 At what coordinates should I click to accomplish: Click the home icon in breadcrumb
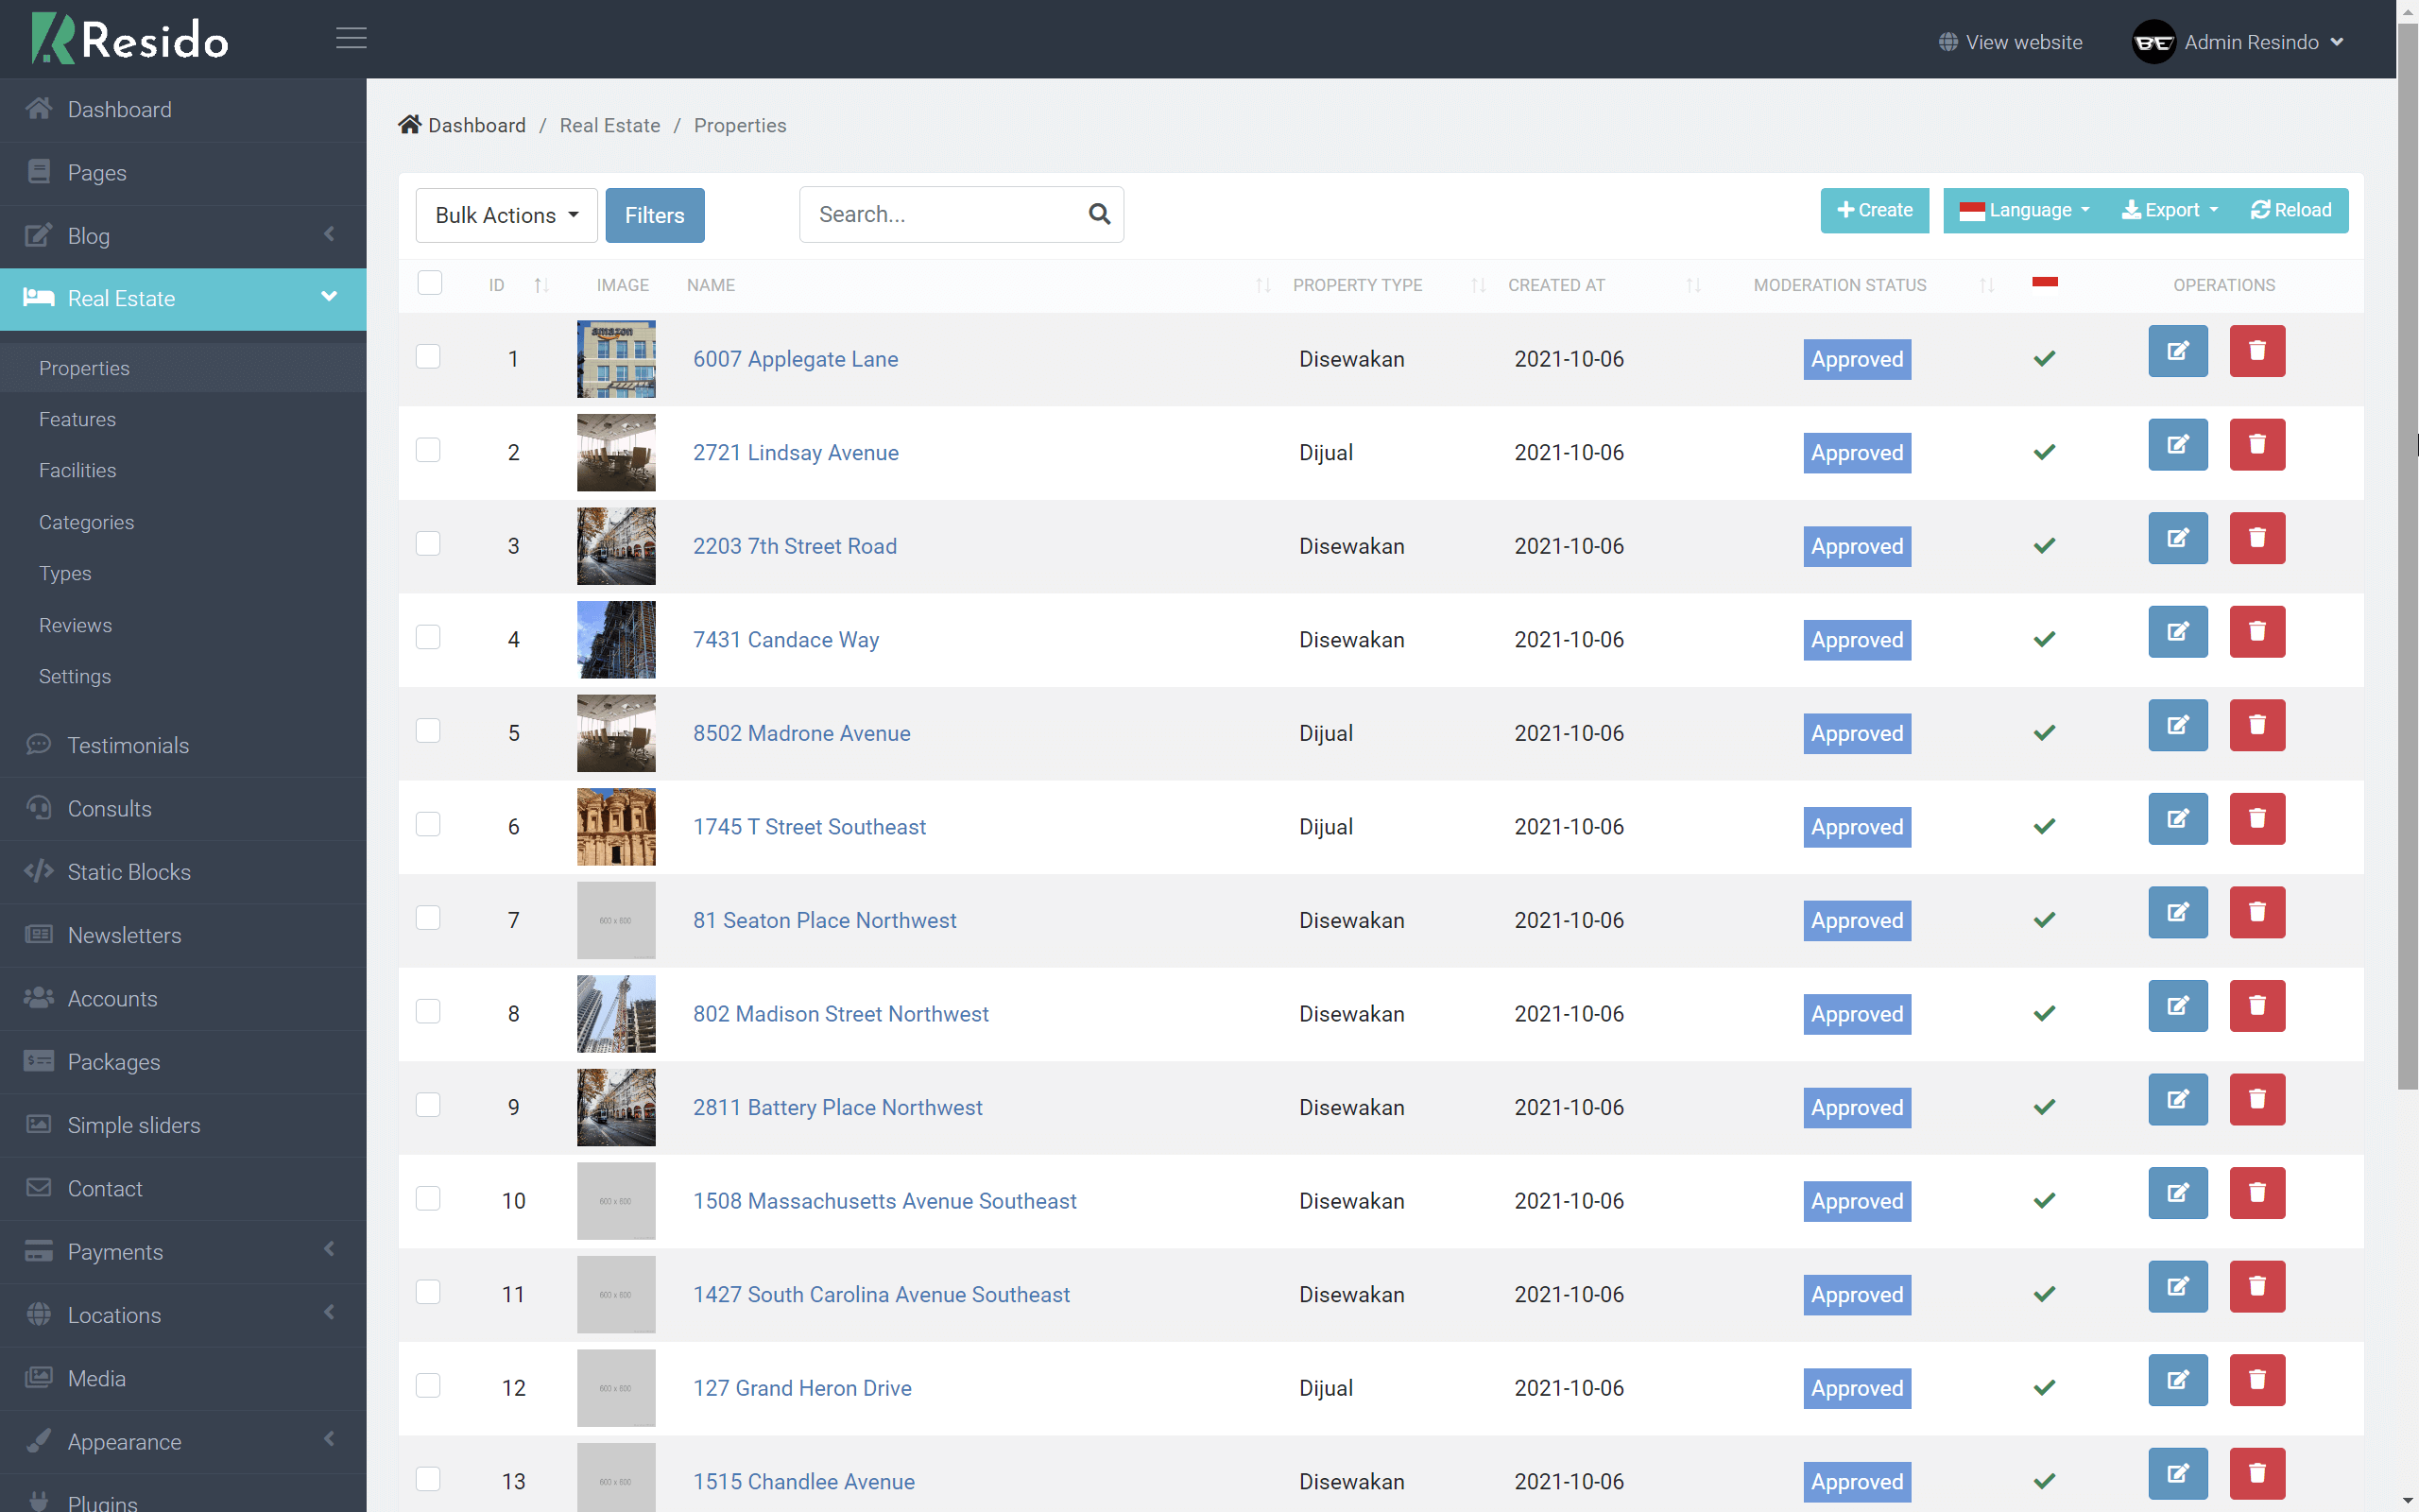[x=409, y=125]
